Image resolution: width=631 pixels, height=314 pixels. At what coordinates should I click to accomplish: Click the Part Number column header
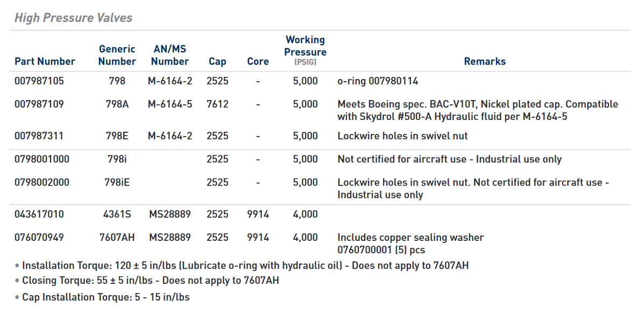[x=45, y=61]
